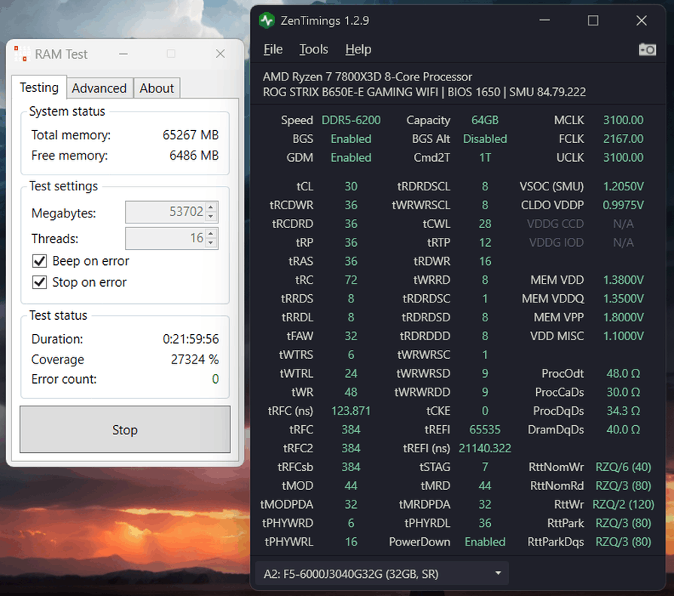Screen dimensions: 674x596
Task: Click the MCLK value 3100.00
Action: [x=623, y=120]
